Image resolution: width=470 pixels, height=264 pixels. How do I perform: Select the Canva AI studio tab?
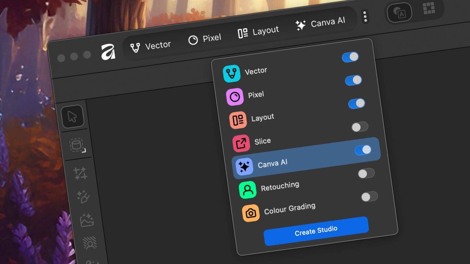tap(320, 23)
